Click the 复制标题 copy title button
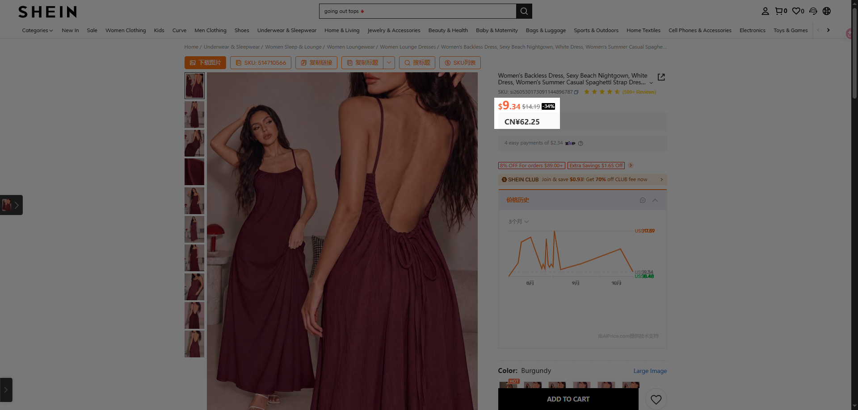Screen dimensions: 858x410 tap(362, 63)
